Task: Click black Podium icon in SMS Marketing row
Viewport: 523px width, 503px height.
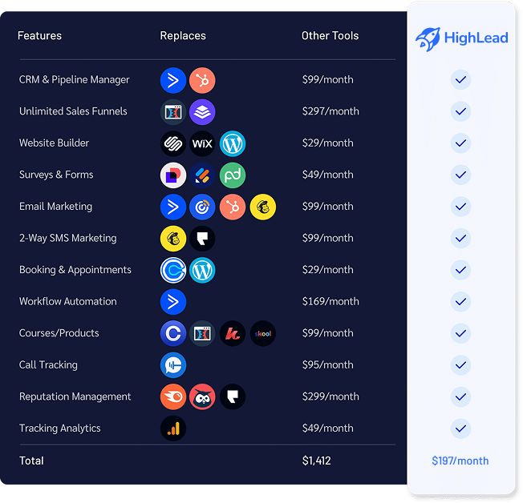Action: tap(202, 239)
